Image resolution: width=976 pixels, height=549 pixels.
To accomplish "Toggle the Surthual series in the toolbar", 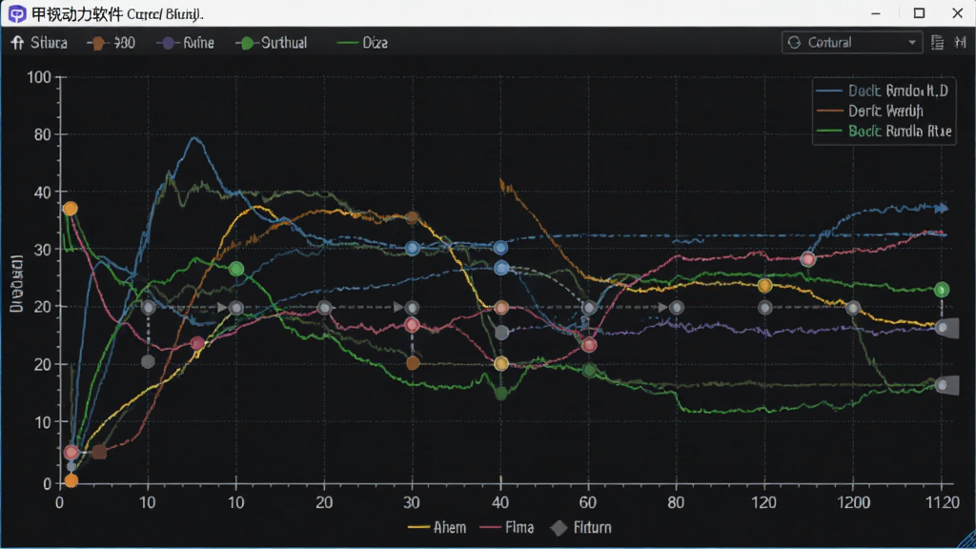I will coord(272,43).
